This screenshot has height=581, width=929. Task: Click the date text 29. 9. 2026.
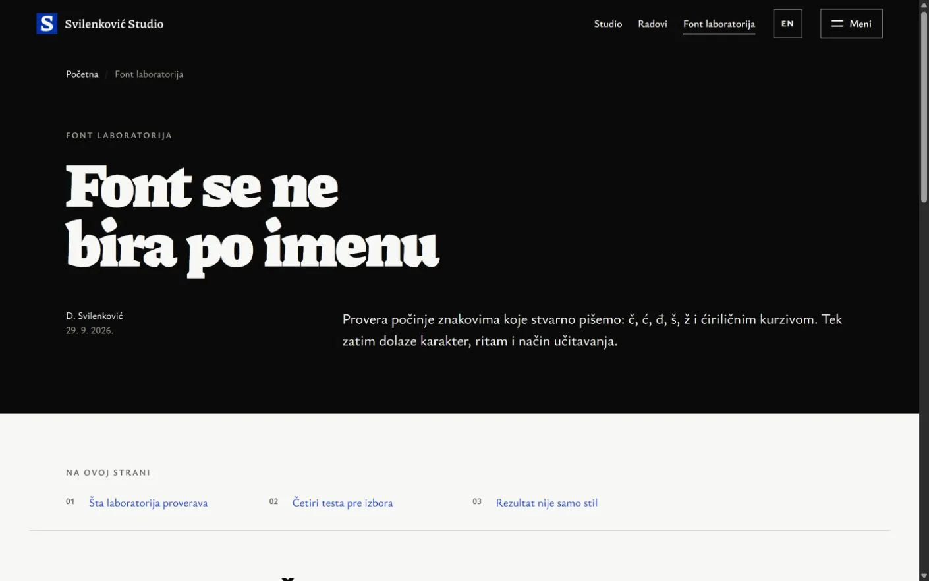tap(90, 331)
